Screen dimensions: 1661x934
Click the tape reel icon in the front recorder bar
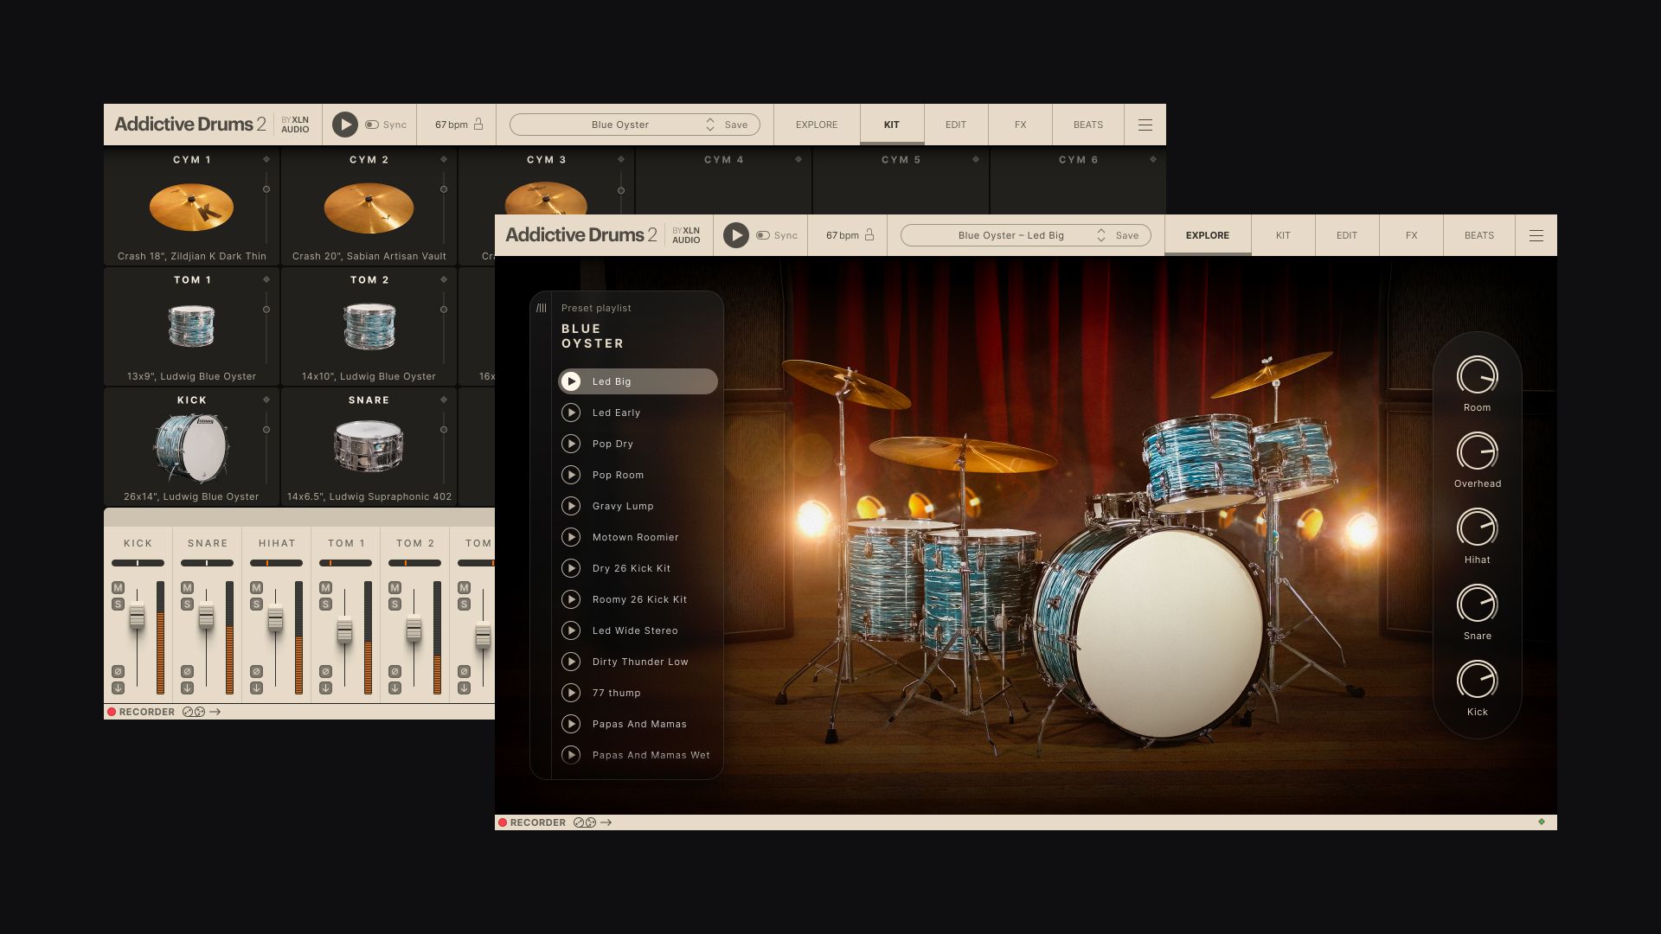tap(585, 822)
